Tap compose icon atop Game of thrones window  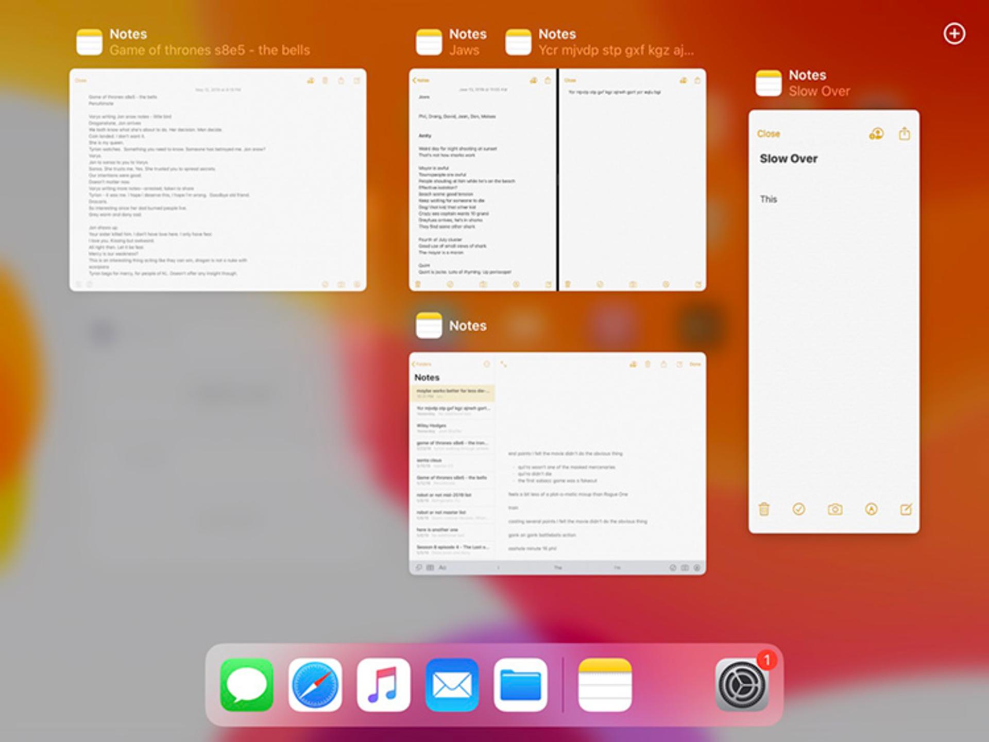tap(356, 80)
